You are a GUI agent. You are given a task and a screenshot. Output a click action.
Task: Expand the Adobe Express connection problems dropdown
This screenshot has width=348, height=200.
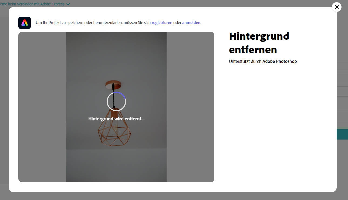tap(68, 4)
